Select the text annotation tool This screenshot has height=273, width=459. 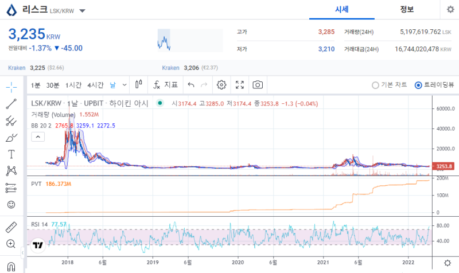pyautogui.click(x=11, y=154)
